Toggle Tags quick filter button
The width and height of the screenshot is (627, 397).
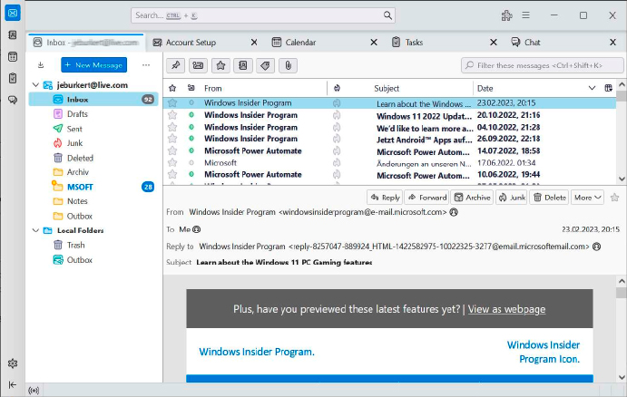pos(265,65)
